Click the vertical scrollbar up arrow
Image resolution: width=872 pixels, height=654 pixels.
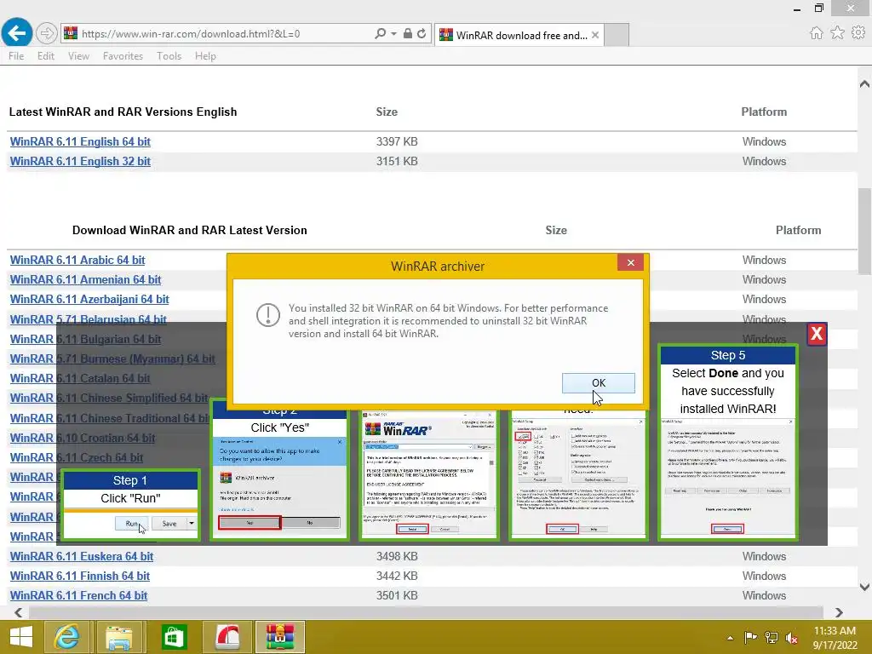[x=864, y=84]
